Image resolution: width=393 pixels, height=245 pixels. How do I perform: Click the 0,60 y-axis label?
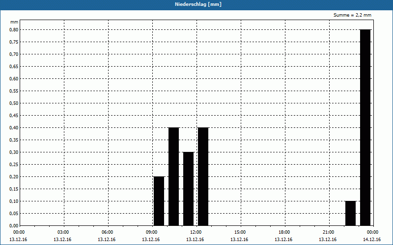14,79
